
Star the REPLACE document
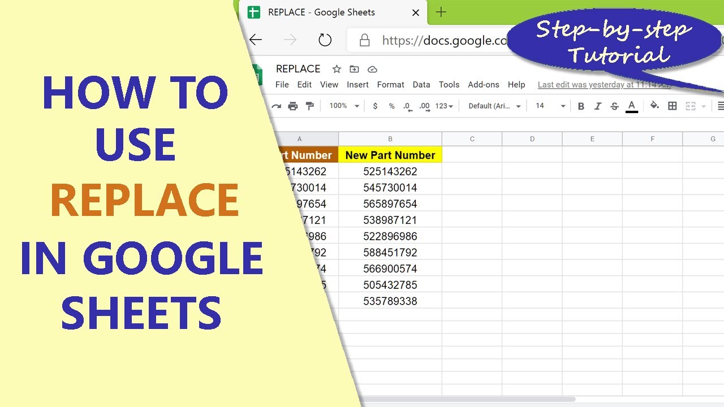point(337,69)
